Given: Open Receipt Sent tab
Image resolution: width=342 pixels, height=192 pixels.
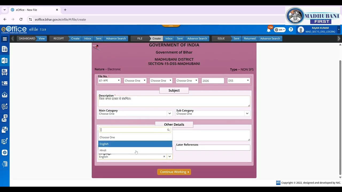Looking at the screenshot, I should pyautogui.click(x=99, y=38).
